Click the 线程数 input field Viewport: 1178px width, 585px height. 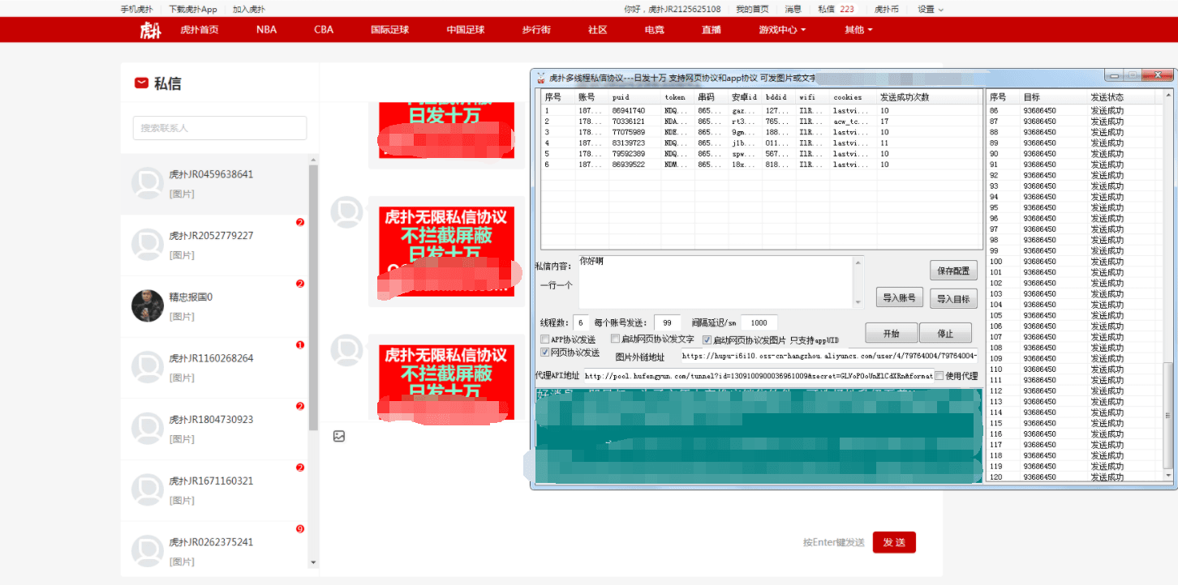[582, 322]
